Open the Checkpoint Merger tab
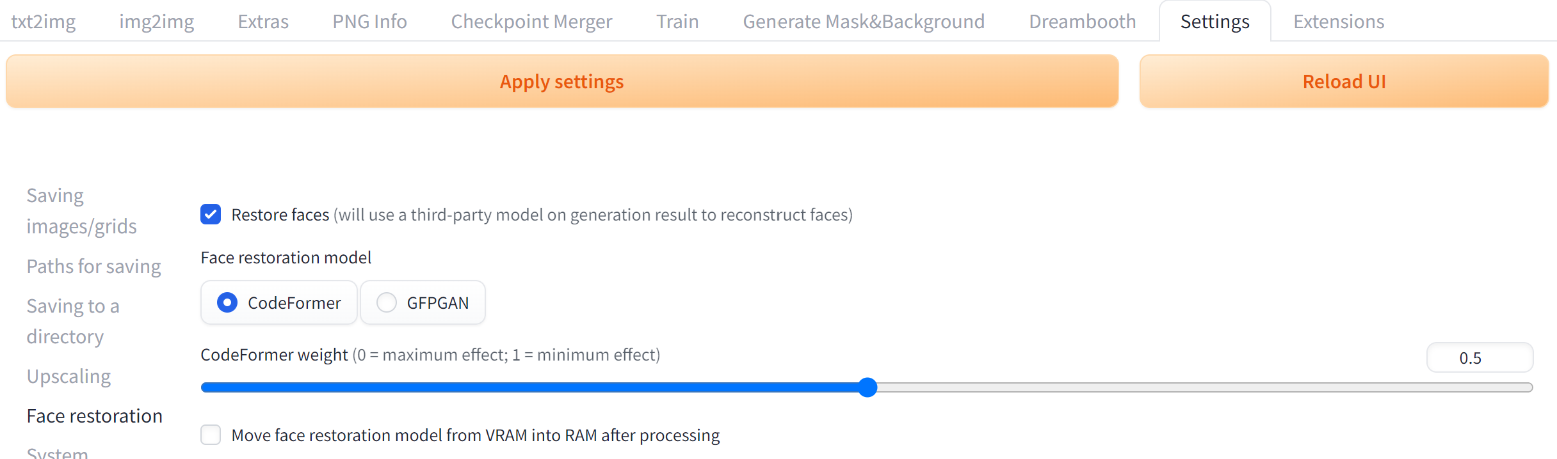This screenshot has height=459, width=1557. (x=531, y=22)
